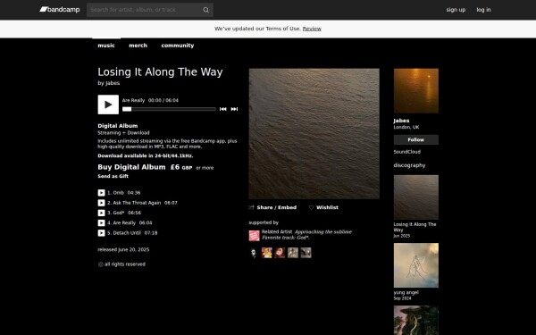Click 'released June 20, 2025' text
This screenshot has width=536, height=335.
(123, 249)
